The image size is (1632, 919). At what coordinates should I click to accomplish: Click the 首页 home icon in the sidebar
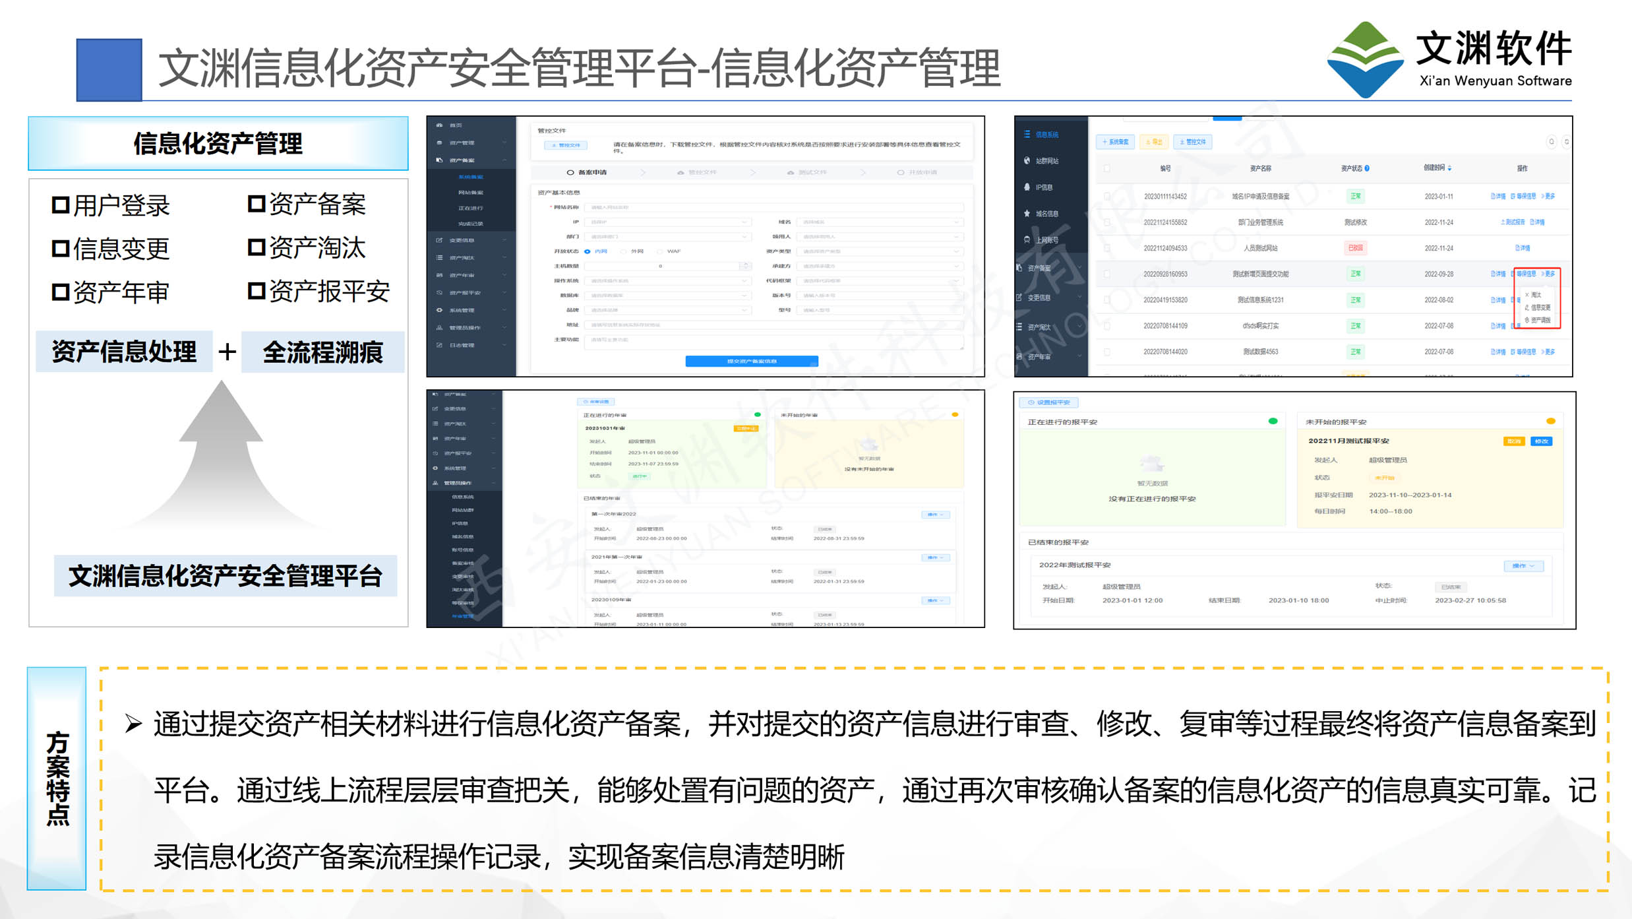pyautogui.click(x=440, y=125)
